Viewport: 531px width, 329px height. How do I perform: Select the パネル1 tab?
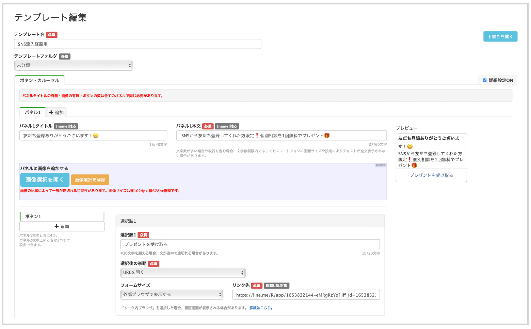pos(33,112)
